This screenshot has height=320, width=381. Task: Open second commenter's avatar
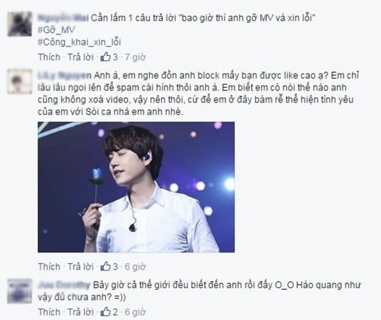pyautogui.click(x=20, y=81)
